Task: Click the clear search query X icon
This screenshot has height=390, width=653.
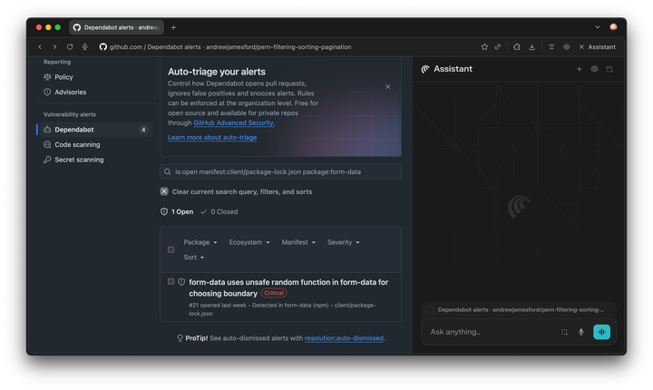Action: pyautogui.click(x=164, y=191)
